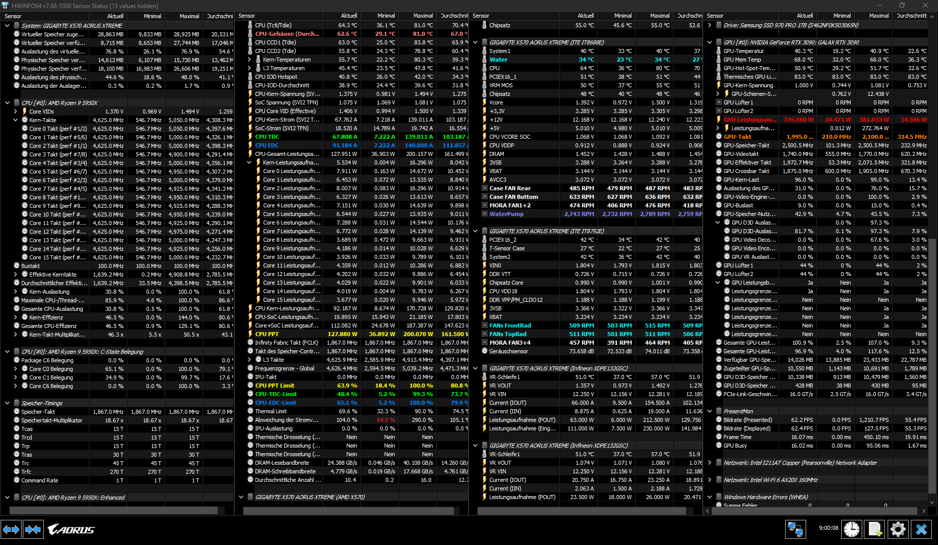Click the thermometer icon of CPU (Tctl/Tdie)
The width and height of the screenshot is (938, 545).
coord(250,25)
